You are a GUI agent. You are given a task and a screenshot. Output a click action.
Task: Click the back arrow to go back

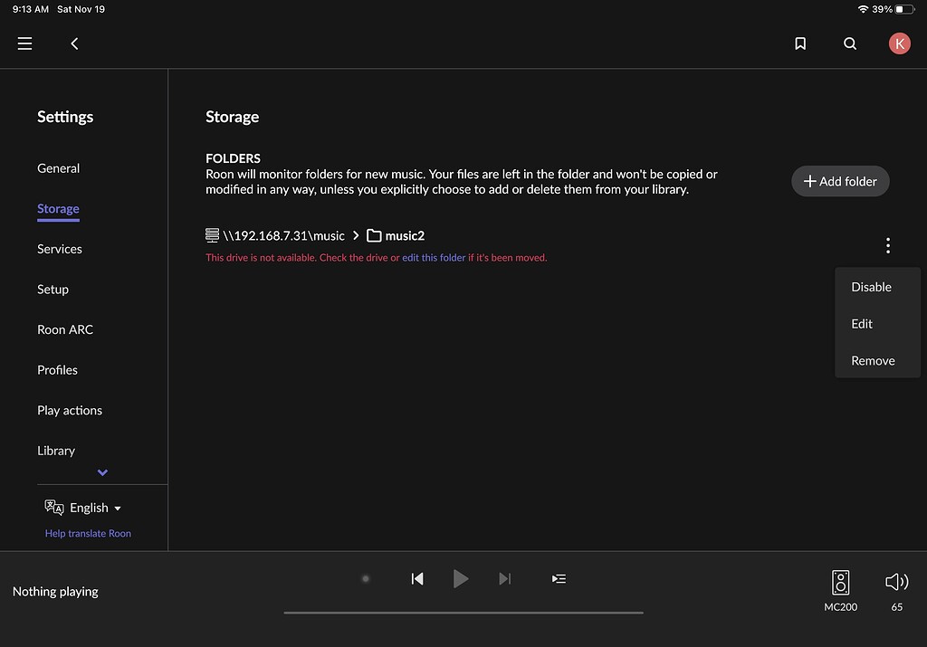pos(74,43)
